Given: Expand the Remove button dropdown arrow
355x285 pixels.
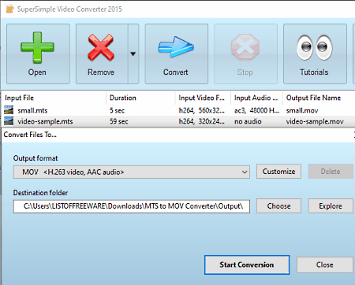Looking at the screenshot, I should (133, 54).
